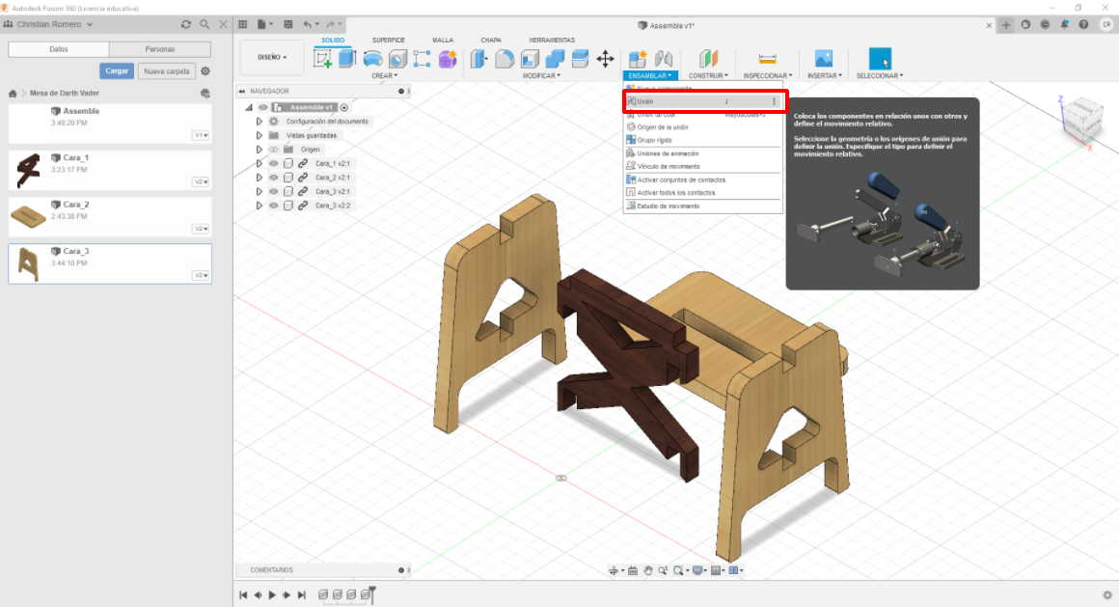Select the Create Sketch tool icon
1119x607 pixels.
pyautogui.click(x=322, y=59)
